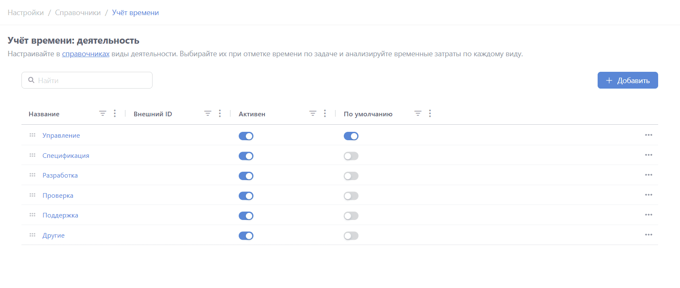Click drag handle of Управление row

32,135
